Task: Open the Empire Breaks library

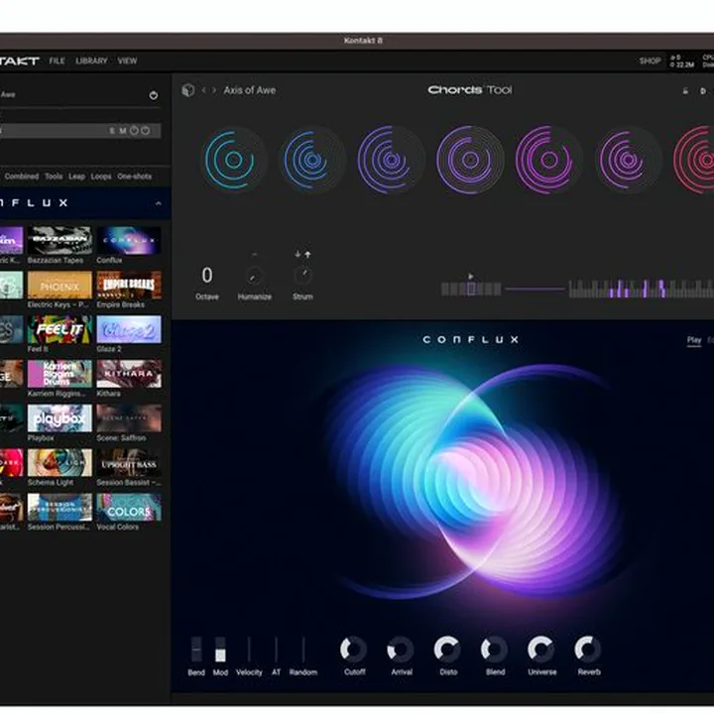Action: [x=129, y=285]
